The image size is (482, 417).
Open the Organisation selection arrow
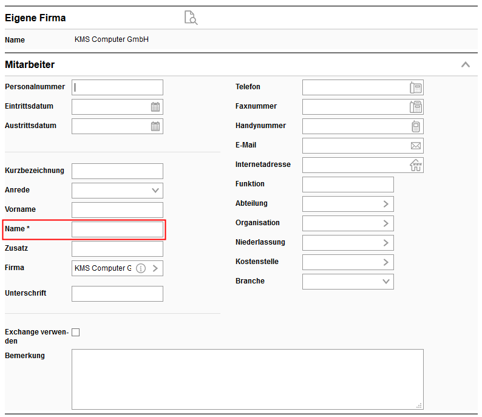[386, 223]
